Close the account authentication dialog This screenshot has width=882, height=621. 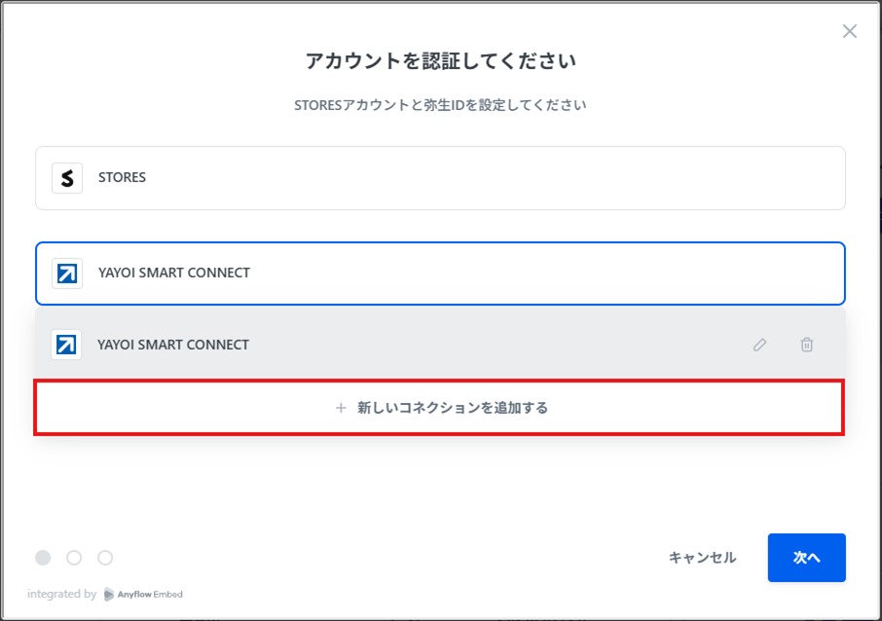(x=849, y=31)
